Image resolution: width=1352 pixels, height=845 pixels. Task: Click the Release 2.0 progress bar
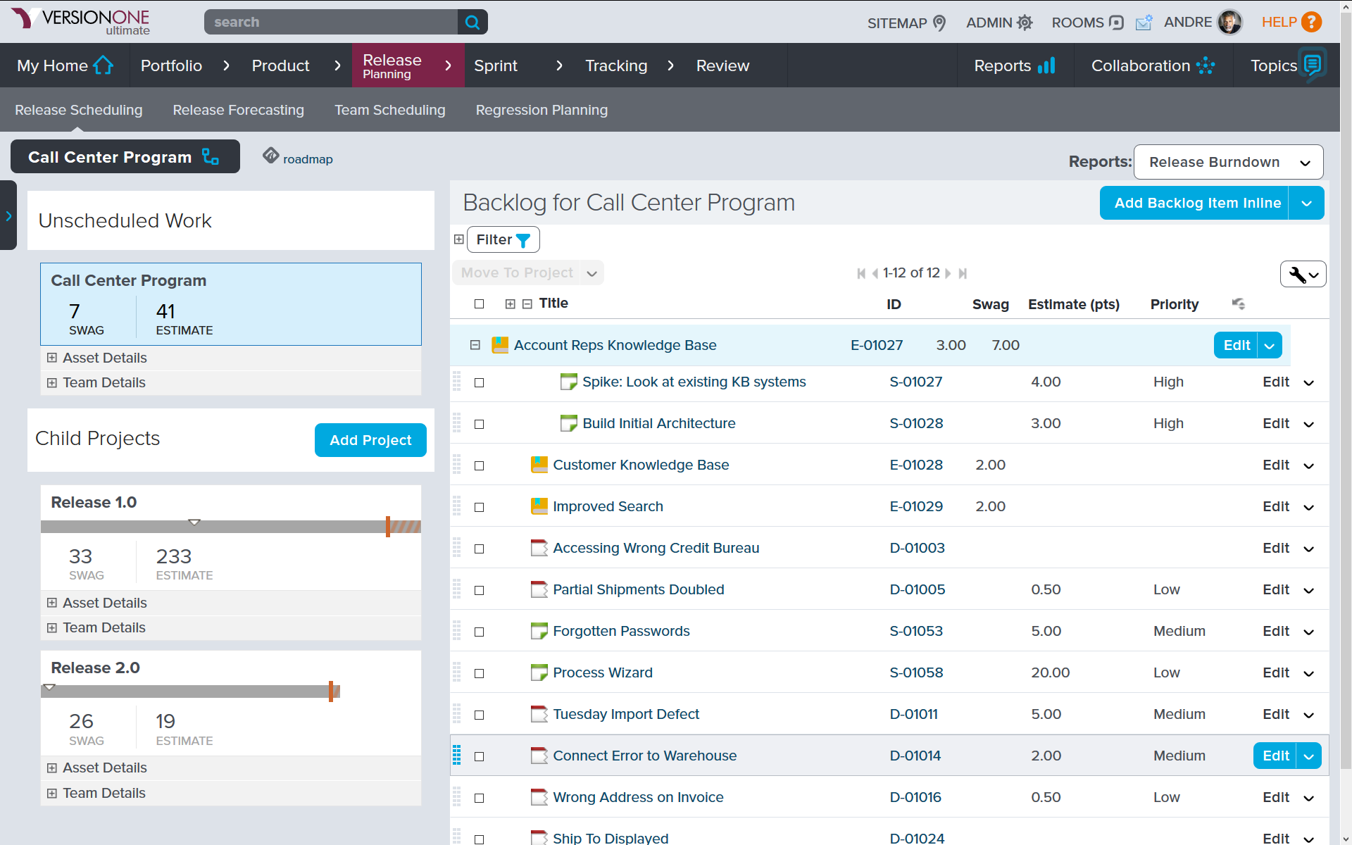pos(190,691)
